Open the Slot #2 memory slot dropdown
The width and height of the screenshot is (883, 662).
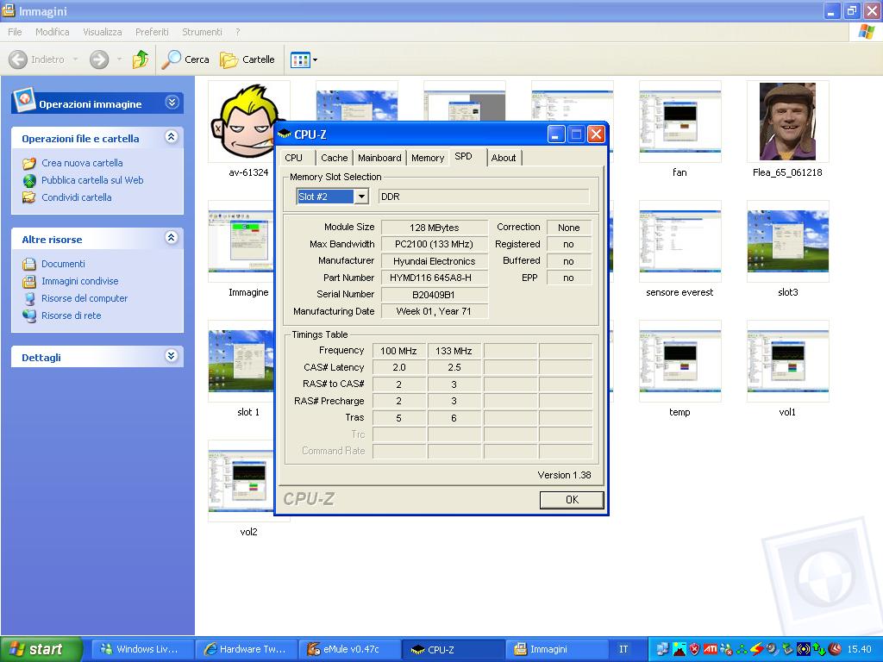[362, 197]
